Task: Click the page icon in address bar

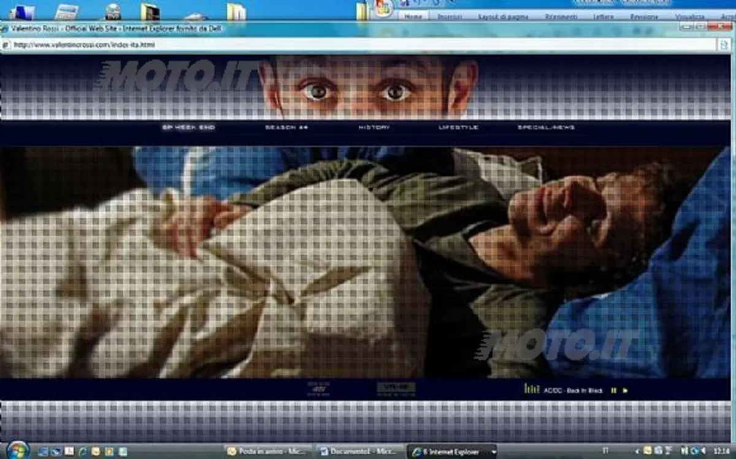Action: [6, 45]
